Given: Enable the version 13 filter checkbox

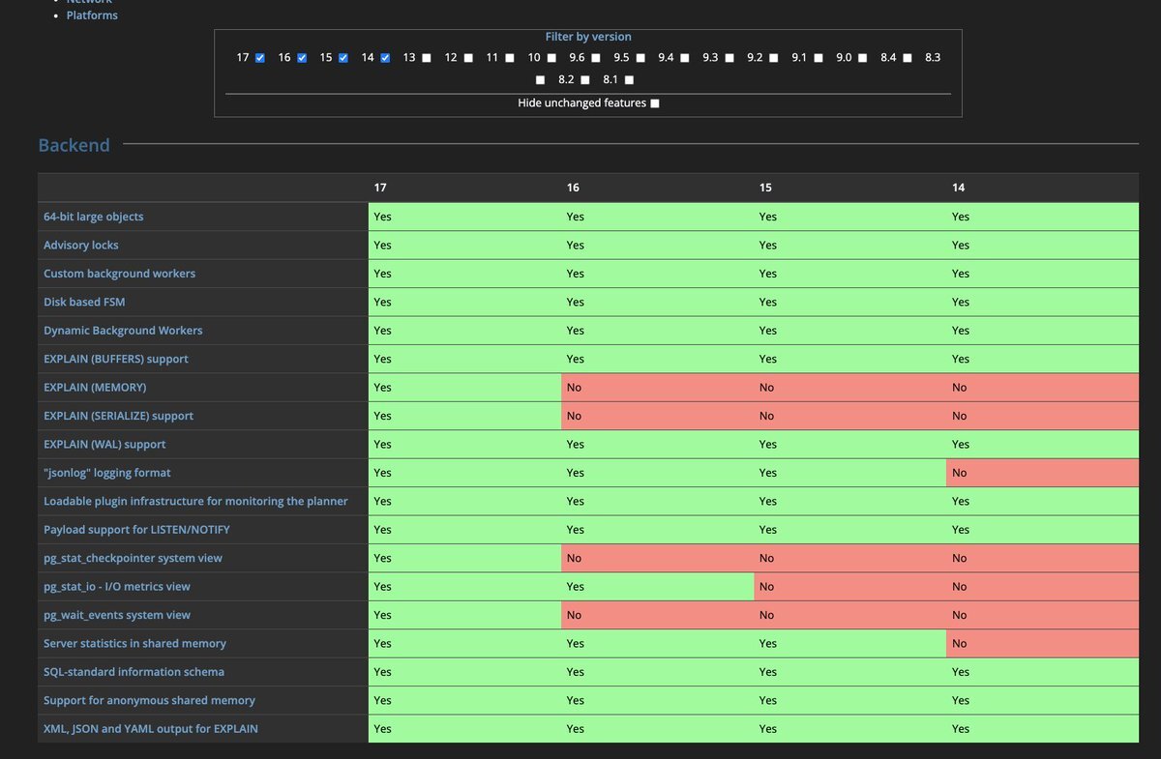Looking at the screenshot, I should [x=427, y=58].
